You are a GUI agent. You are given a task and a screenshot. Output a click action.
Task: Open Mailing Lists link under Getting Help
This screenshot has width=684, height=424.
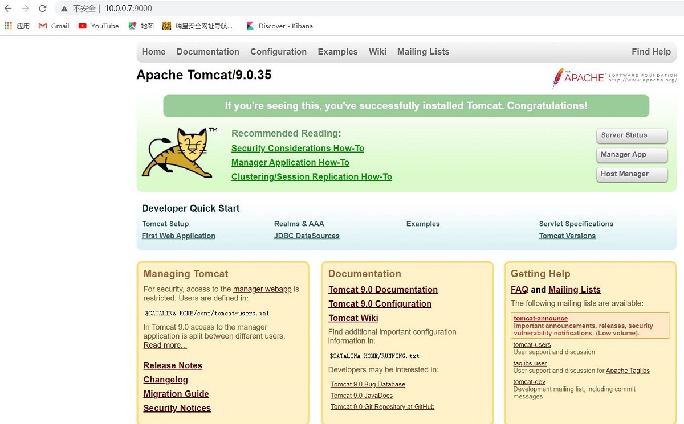575,290
